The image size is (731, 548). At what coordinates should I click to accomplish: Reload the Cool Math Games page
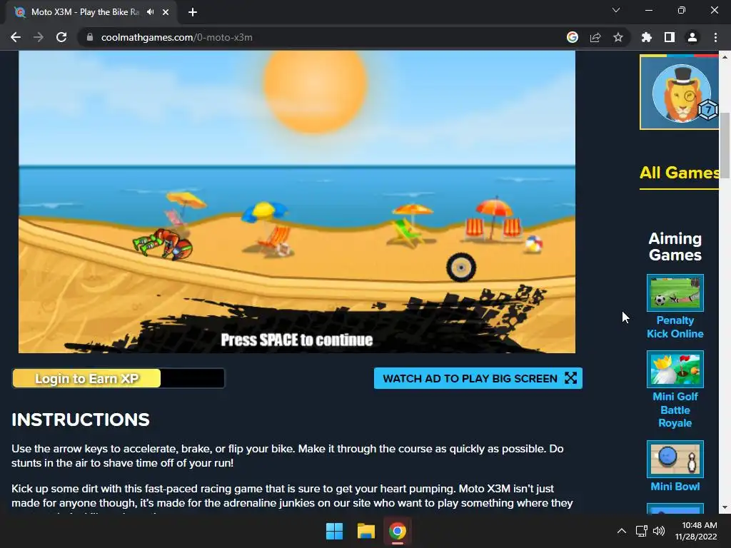(x=61, y=37)
